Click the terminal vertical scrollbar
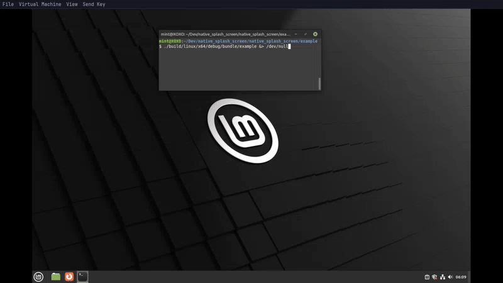 pyautogui.click(x=319, y=84)
